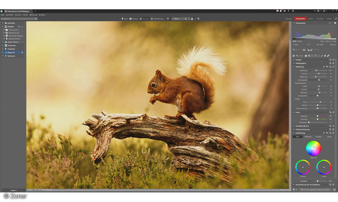Open the Datei menu
This screenshot has width=338, height=202.
3,15
